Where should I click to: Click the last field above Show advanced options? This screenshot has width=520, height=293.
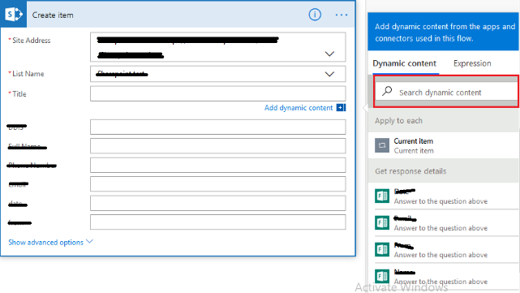(218, 222)
